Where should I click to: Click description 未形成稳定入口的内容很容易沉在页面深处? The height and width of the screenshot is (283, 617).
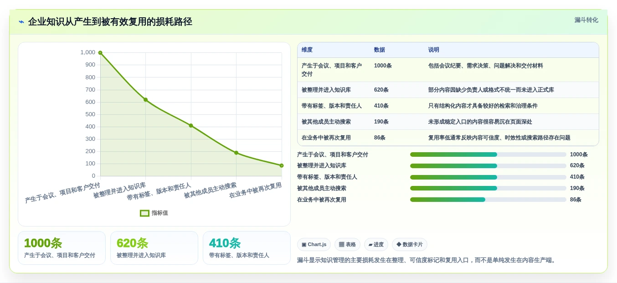tap(480, 122)
